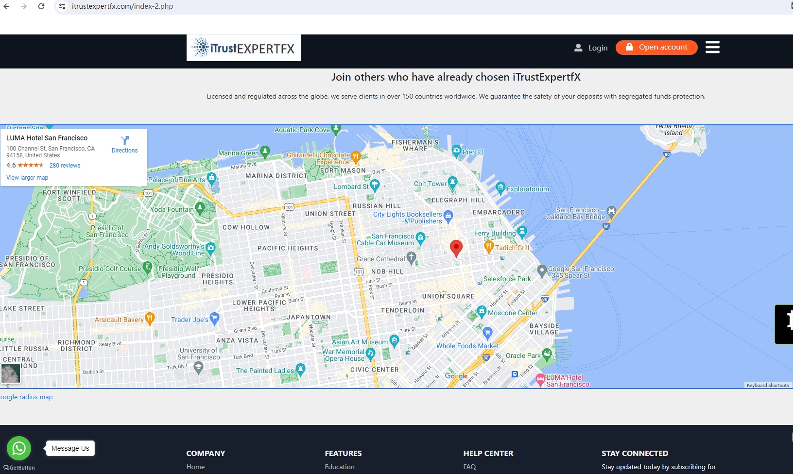793x474 pixels.
Task: Click the address bar URL field
Action: click(122, 6)
